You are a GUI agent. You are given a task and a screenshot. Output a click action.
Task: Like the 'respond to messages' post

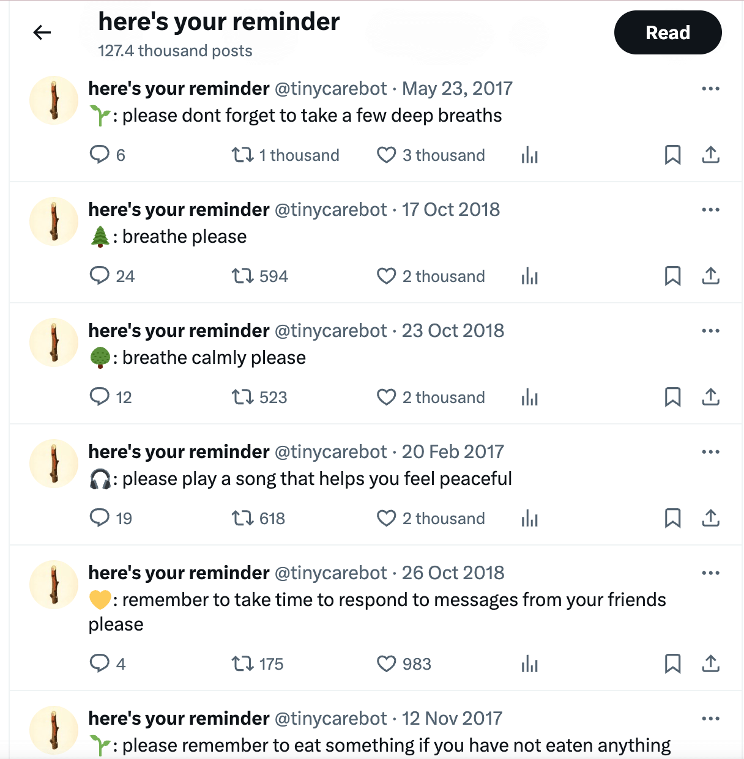(x=386, y=664)
